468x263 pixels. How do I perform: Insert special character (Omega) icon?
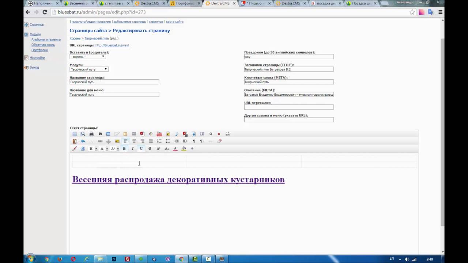click(211, 134)
